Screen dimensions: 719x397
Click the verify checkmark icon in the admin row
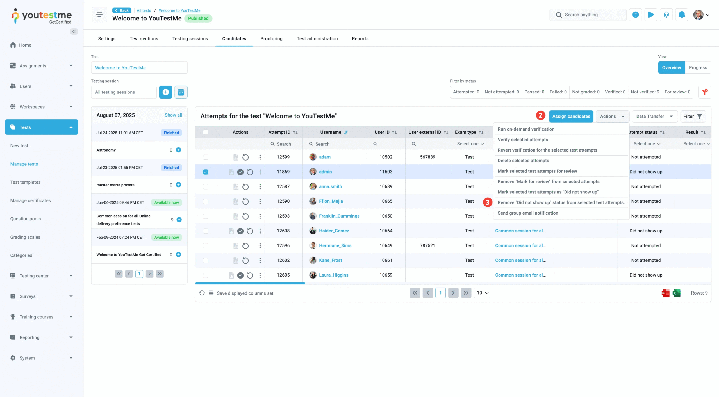pyautogui.click(x=240, y=172)
